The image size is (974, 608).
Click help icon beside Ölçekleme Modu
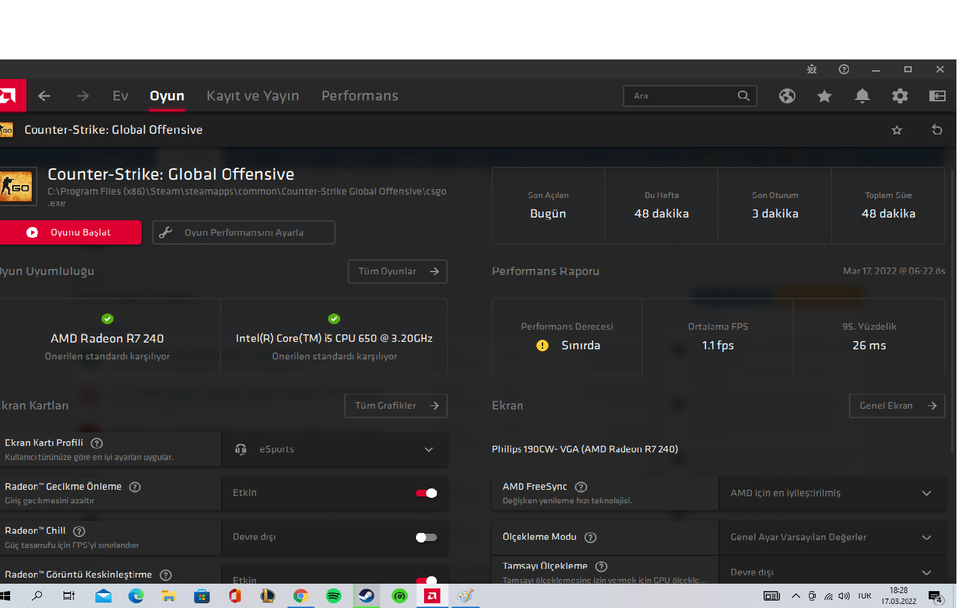coord(590,538)
